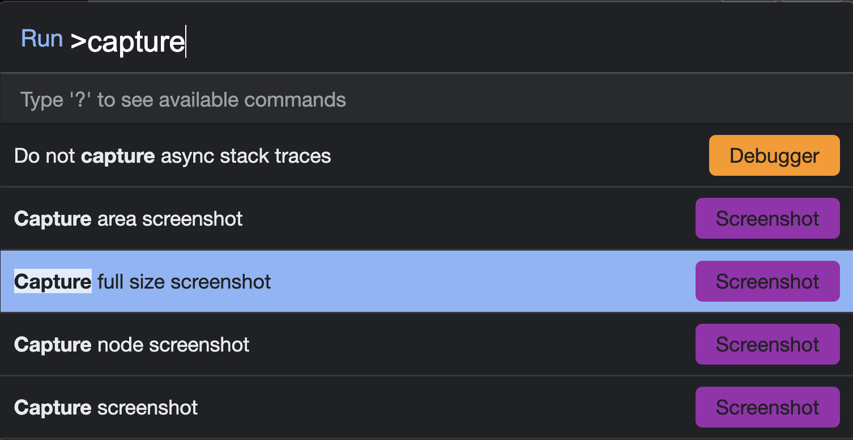Click bold 'capture' in the async stack traces row
853x440 pixels.
point(118,156)
